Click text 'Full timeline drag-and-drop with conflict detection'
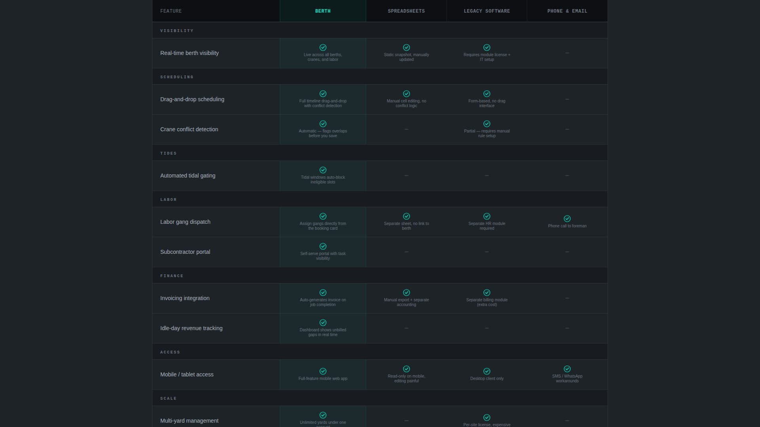Screen dimensions: 760x427 click(x=323, y=104)
